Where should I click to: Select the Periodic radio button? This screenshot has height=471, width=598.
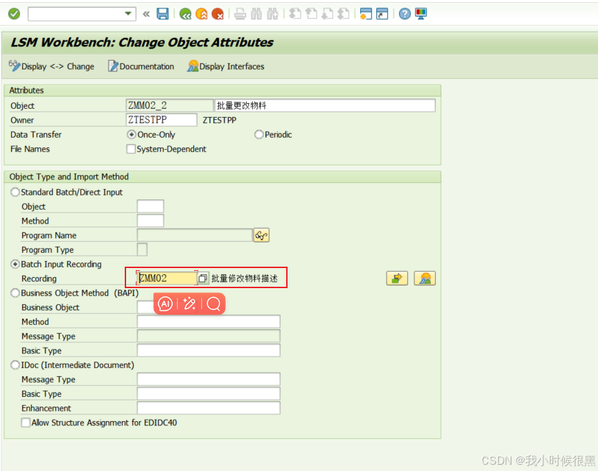point(259,134)
